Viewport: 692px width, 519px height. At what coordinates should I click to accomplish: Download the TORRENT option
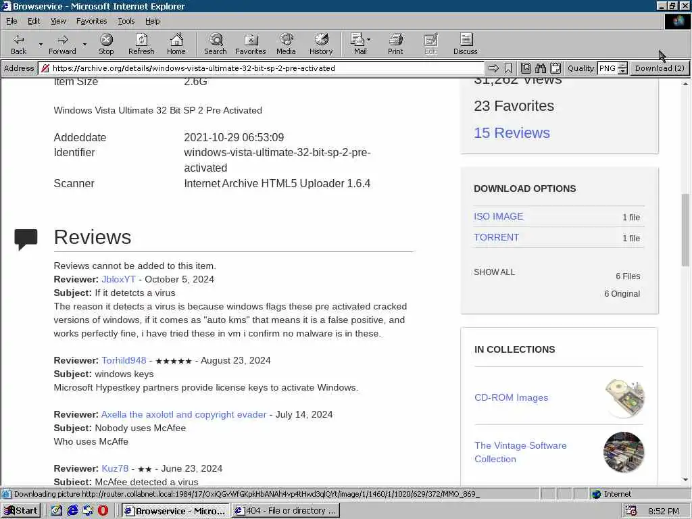497,237
